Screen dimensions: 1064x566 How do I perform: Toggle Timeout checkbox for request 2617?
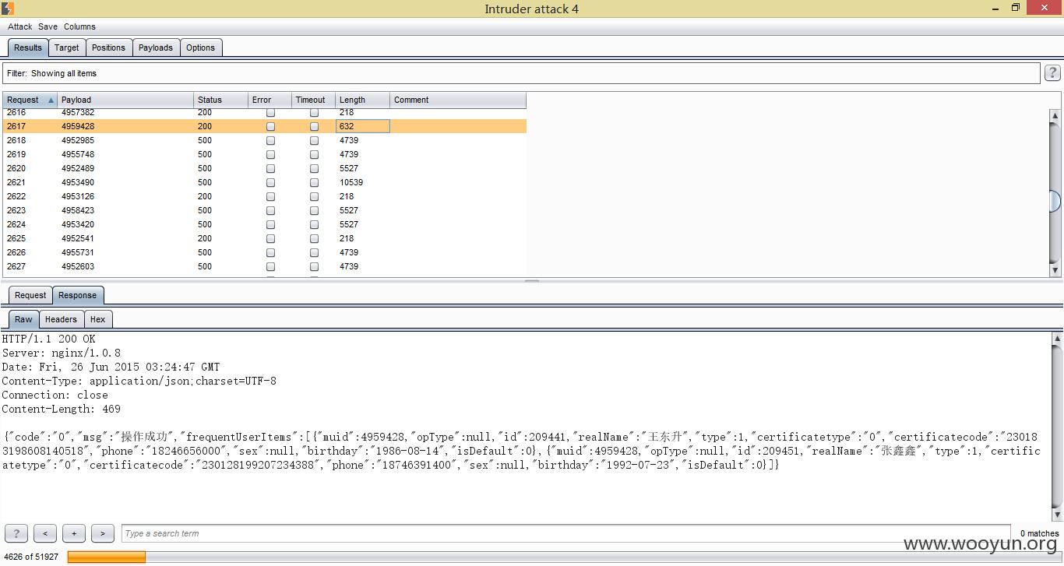pos(314,126)
